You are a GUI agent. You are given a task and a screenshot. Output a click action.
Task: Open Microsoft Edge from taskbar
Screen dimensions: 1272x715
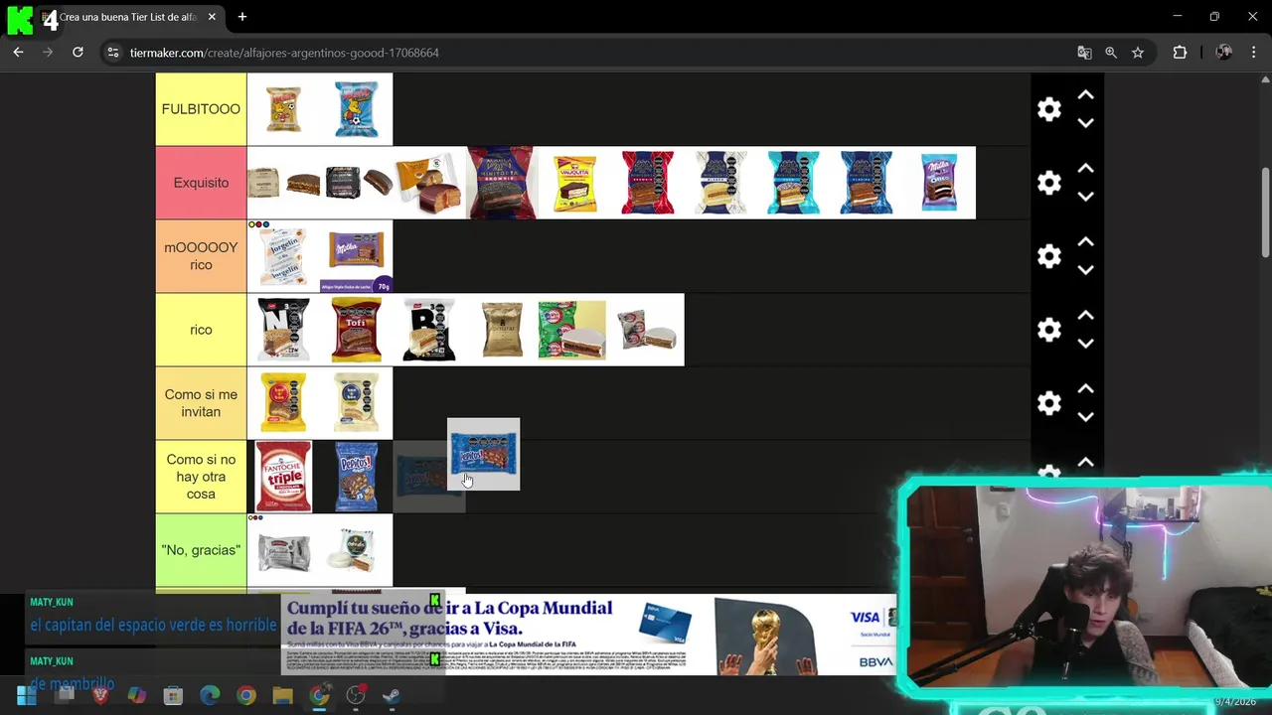point(210,696)
